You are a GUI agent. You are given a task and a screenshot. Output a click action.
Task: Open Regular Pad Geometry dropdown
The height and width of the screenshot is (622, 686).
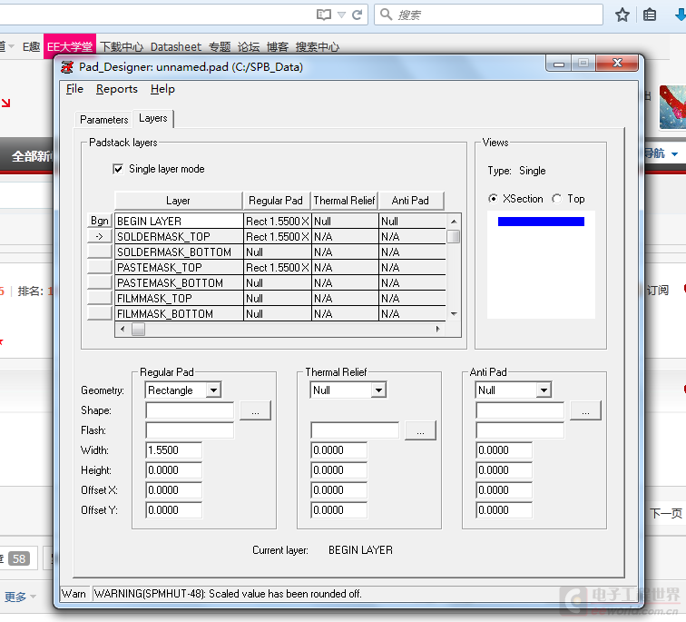click(213, 390)
